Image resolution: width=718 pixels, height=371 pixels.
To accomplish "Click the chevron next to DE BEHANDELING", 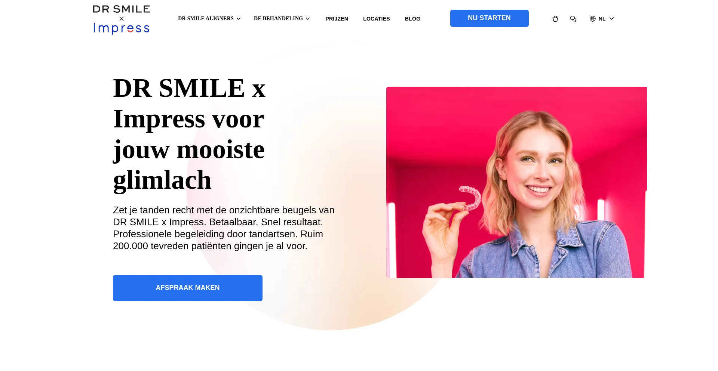I will (308, 19).
